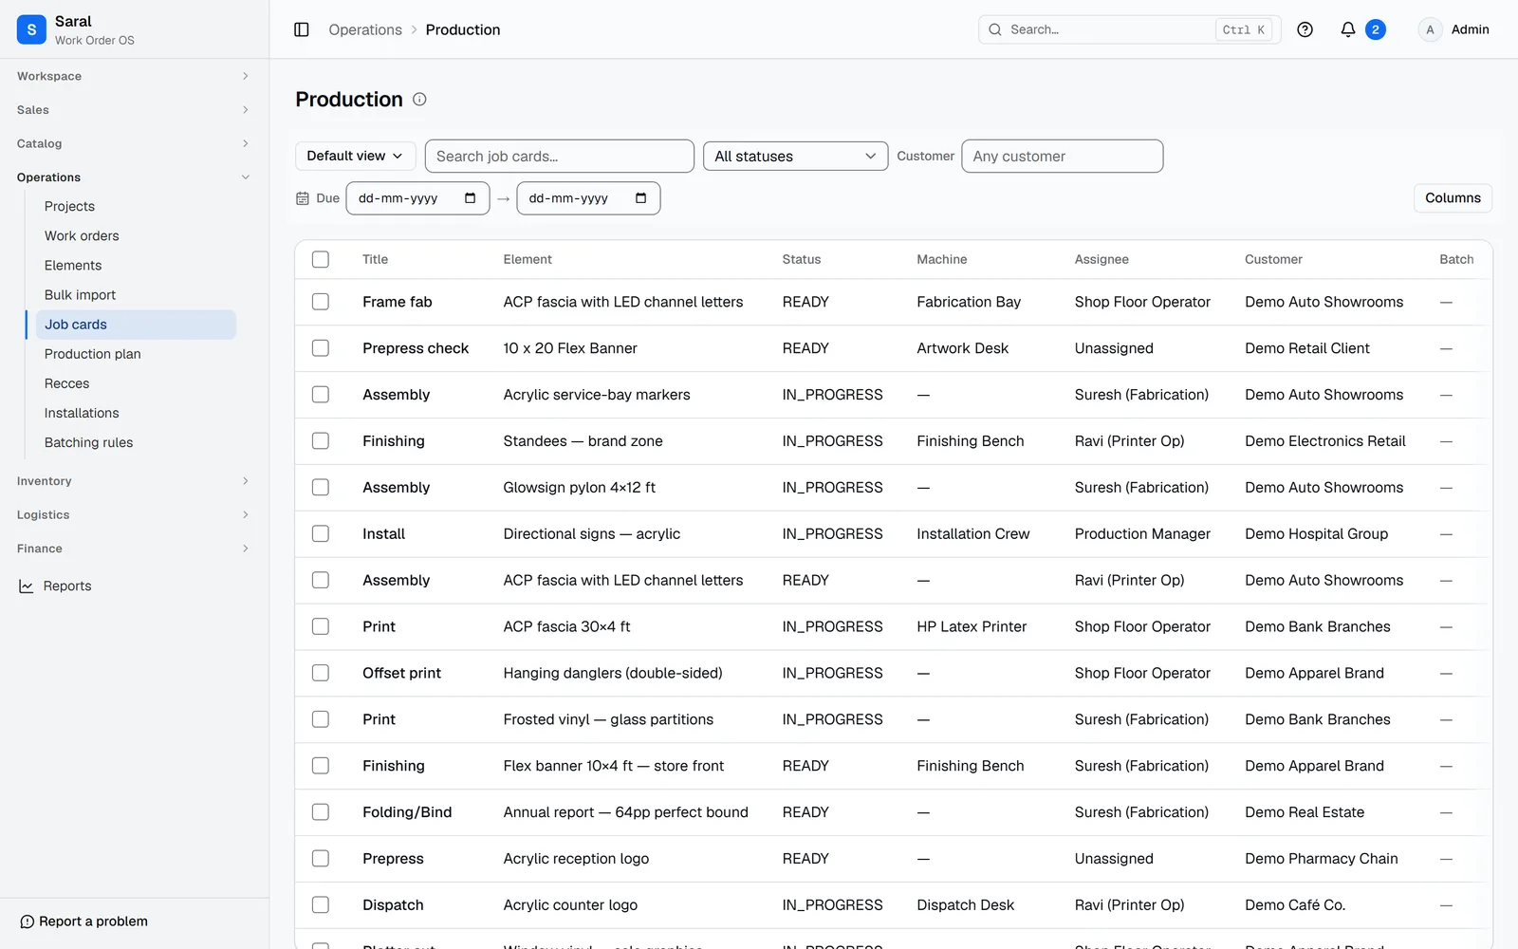The image size is (1518, 949).
Task: Check the Folding/Bind row checkbox
Action: pyautogui.click(x=321, y=812)
